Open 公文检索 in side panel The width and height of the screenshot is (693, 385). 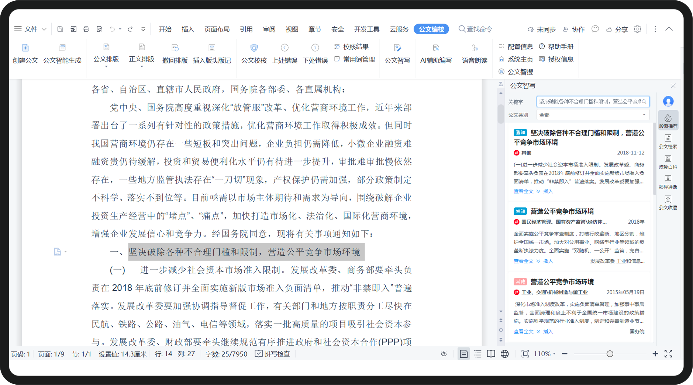point(668,141)
